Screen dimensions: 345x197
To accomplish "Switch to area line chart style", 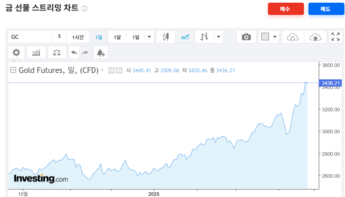I will click(185, 37).
